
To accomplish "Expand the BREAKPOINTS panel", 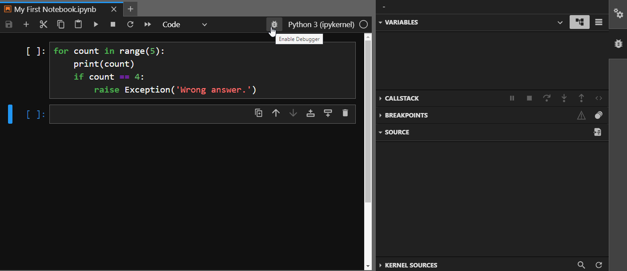I will (x=380, y=115).
